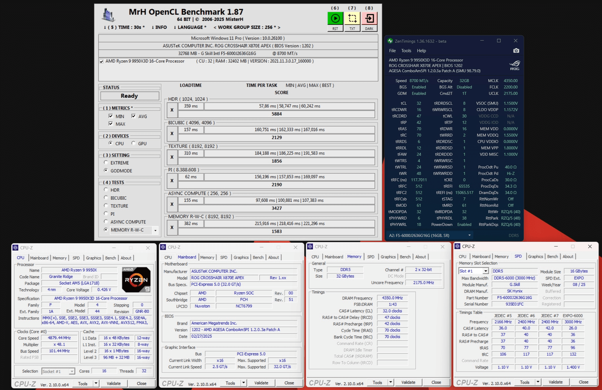This screenshot has width=602, height=390.
Task: Click DRAM Frequency value 4350.0 MHz
Action: coord(392,298)
